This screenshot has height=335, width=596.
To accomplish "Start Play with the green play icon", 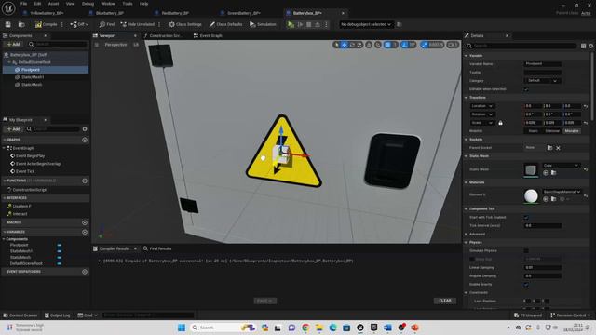I will (x=291, y=24).
